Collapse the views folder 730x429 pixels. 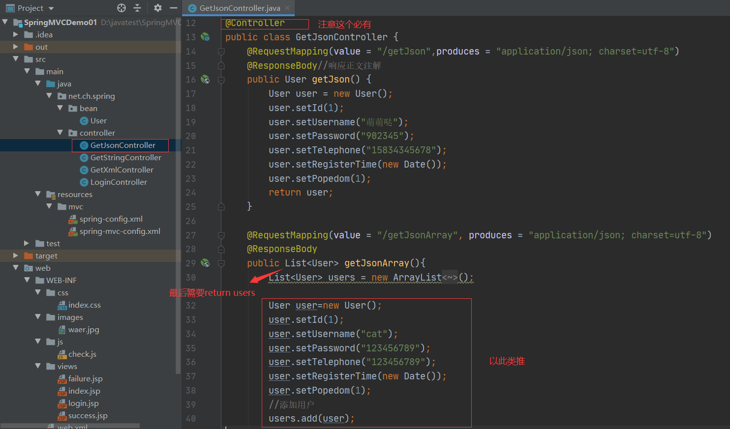click(x=38, y=366)
